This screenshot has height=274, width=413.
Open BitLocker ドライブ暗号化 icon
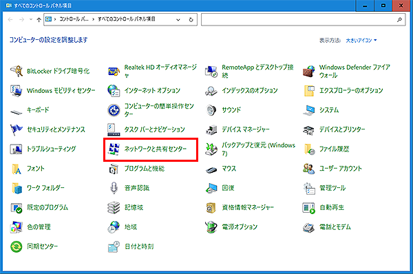point(17,71)
